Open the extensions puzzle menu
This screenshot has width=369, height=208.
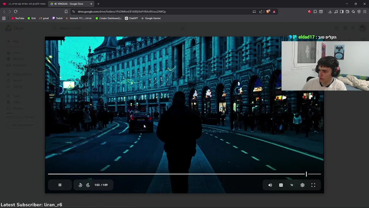pos(315,12)
